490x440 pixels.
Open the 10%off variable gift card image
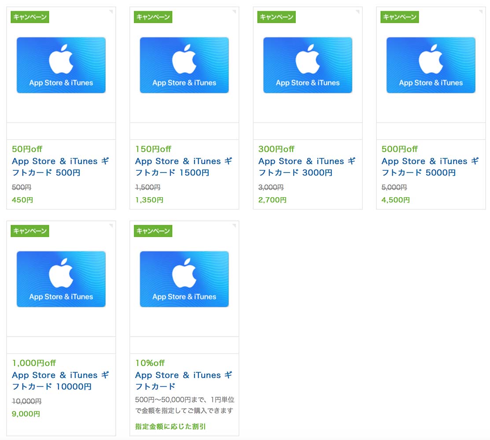pyautogui.click(x=184, y=279)
